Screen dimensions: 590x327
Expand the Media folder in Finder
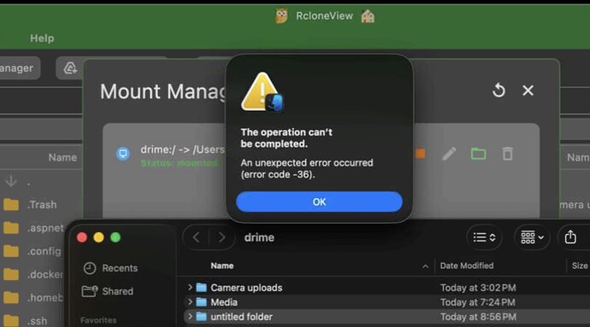[x=190, y=302]
